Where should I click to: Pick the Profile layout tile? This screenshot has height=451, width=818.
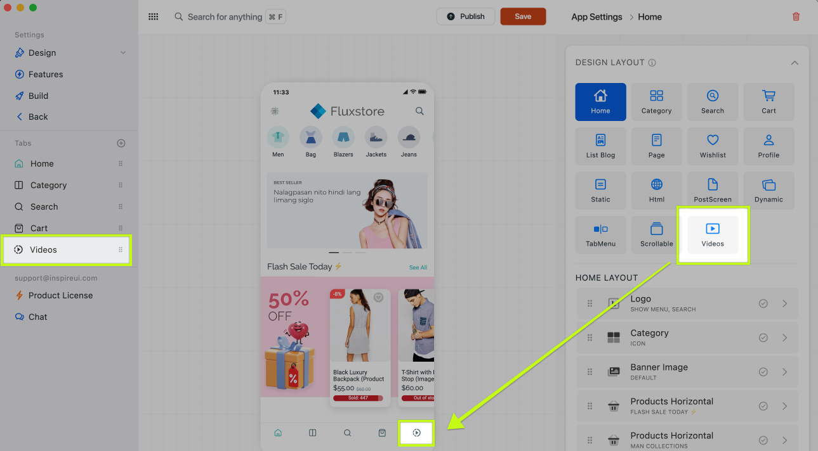click(x=769, y=146)
